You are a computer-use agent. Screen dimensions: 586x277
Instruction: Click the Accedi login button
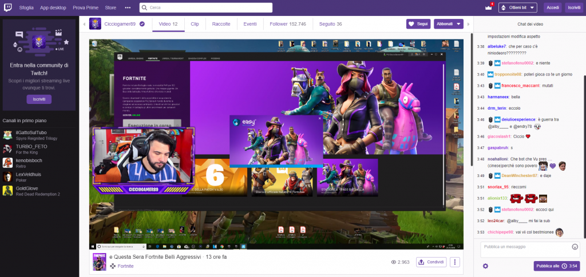click(x=553, y=8)
